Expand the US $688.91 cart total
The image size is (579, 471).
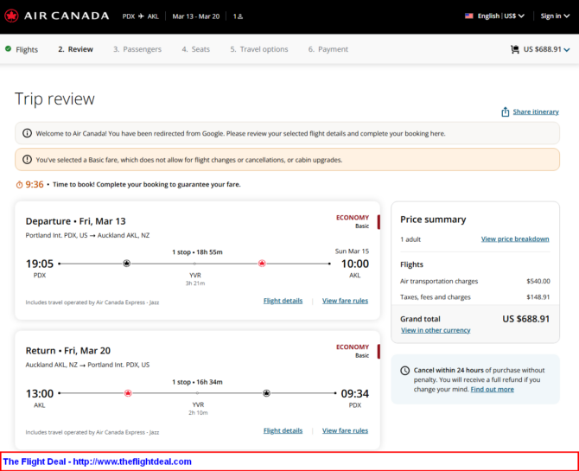pyautogui.click(x=546, y=49)
